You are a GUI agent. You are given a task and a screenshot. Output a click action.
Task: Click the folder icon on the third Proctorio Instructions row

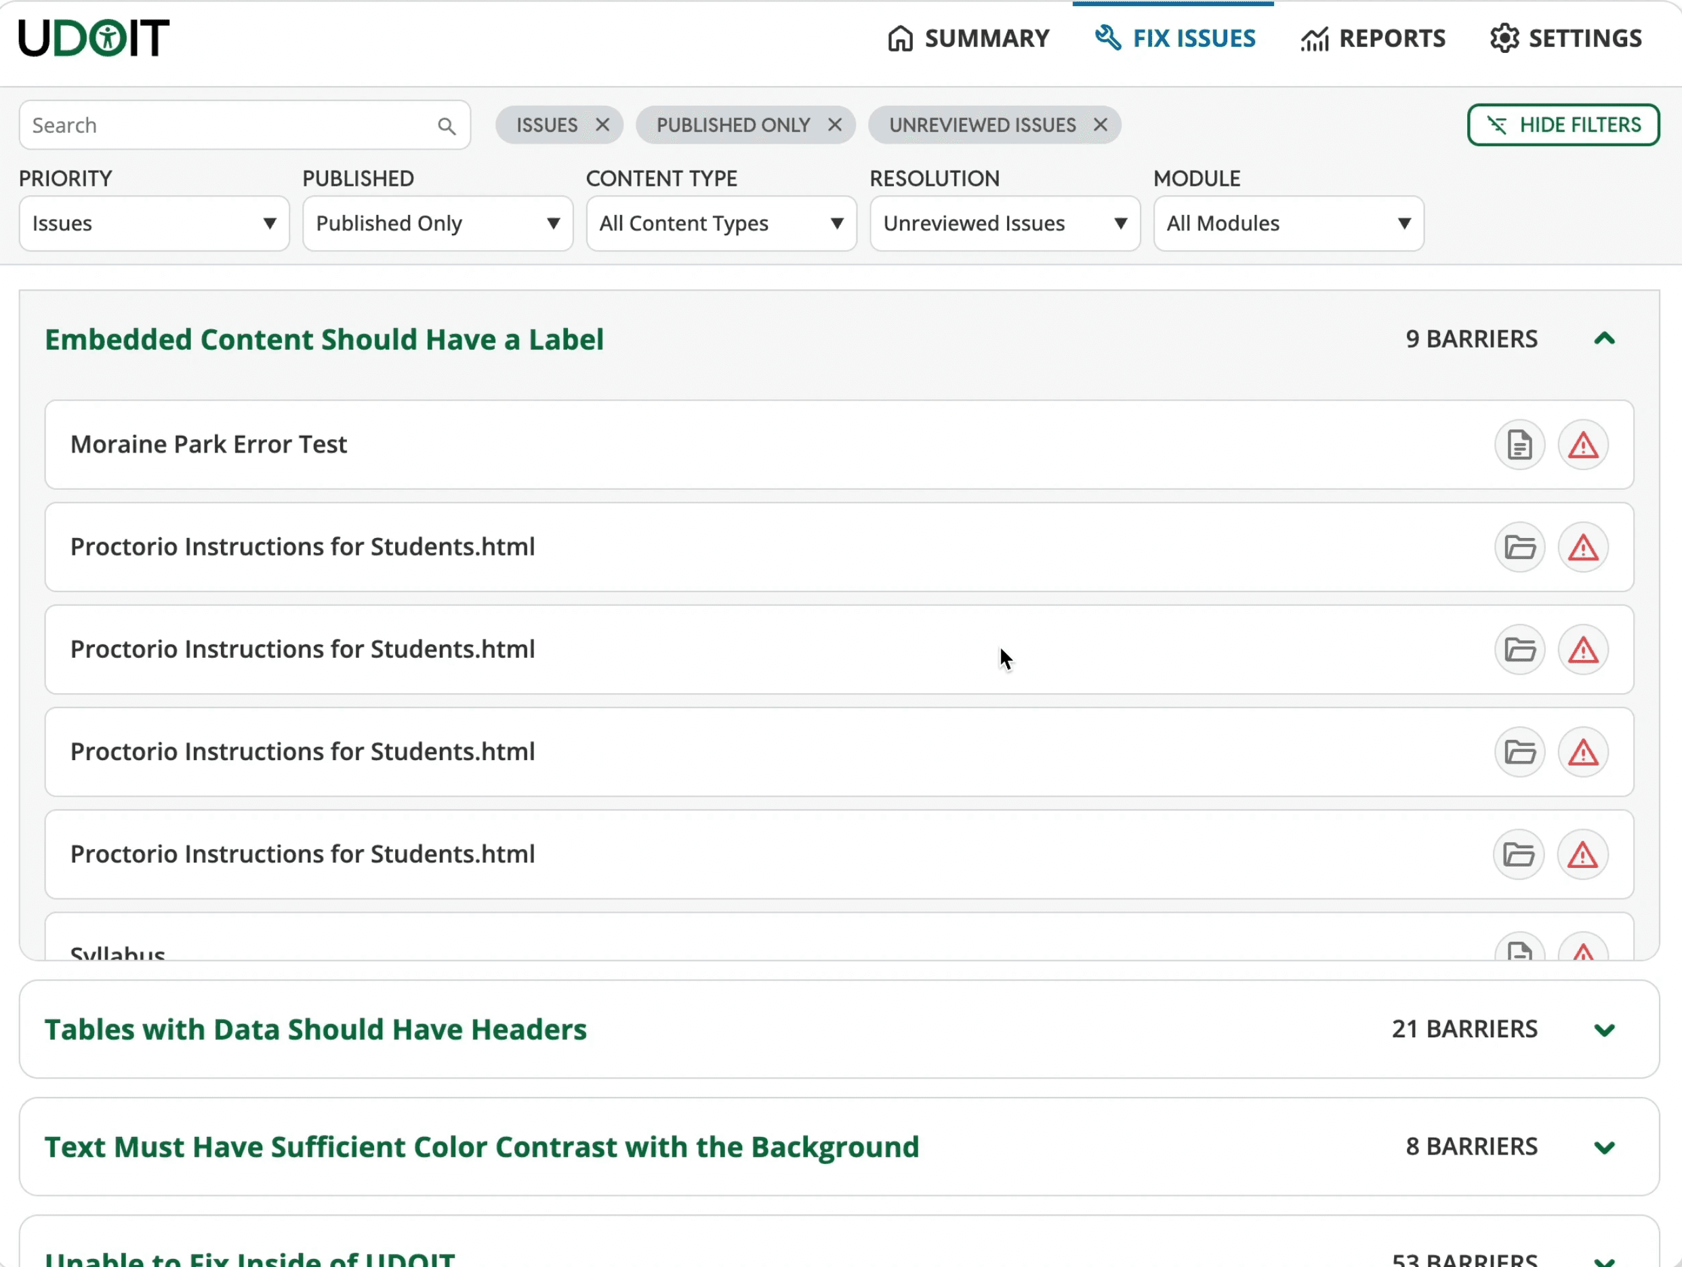click(x=1519, y=753)
